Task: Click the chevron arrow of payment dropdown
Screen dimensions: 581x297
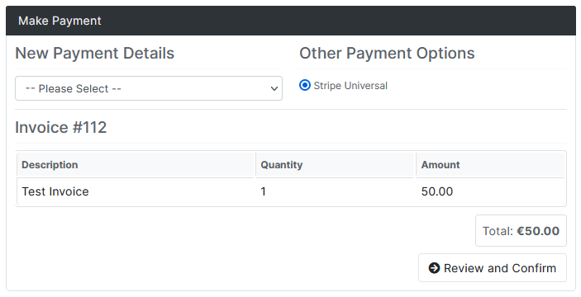Action: tap(274, 89)
